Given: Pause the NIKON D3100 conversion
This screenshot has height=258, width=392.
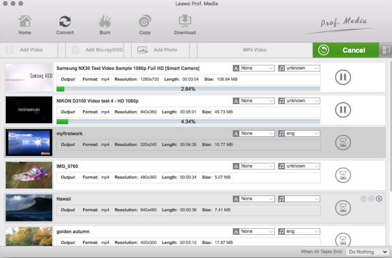Looking at the screenshot, I should coord(343,110).
